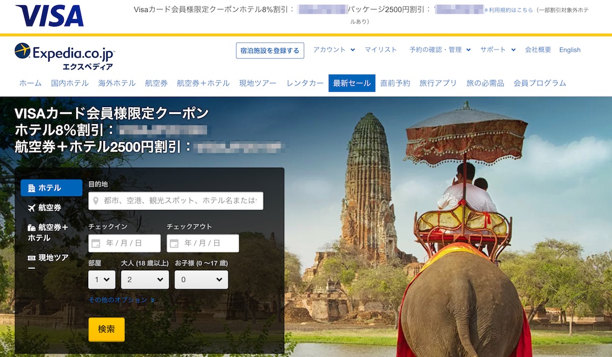This screenshot has width=612, height=357.
Task: Open 国内ホテル in the navigation bar
Action: 70,83
